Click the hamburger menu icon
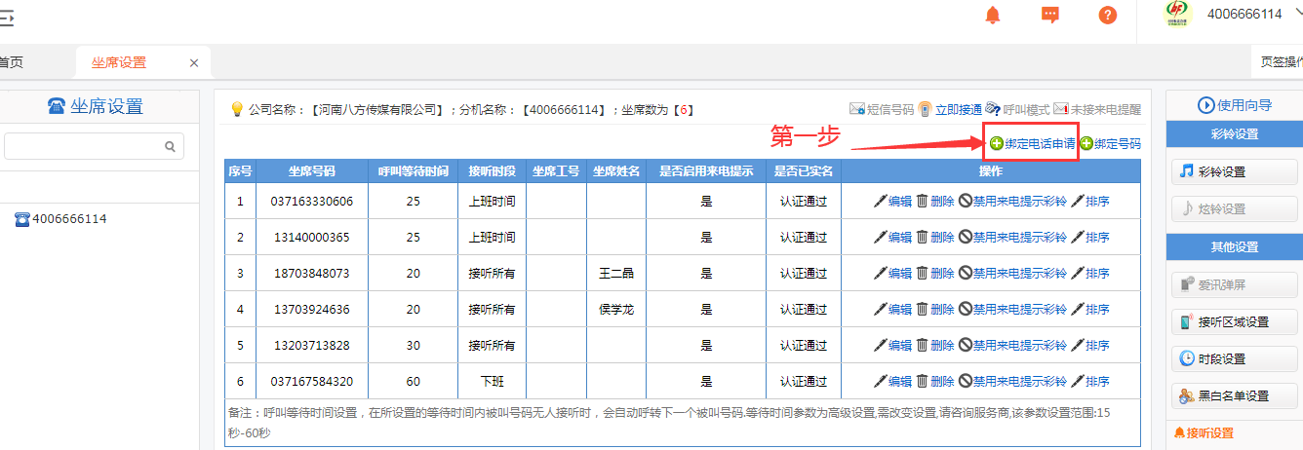The height and width of the screenshot is (450, 1303). (6, 16)
